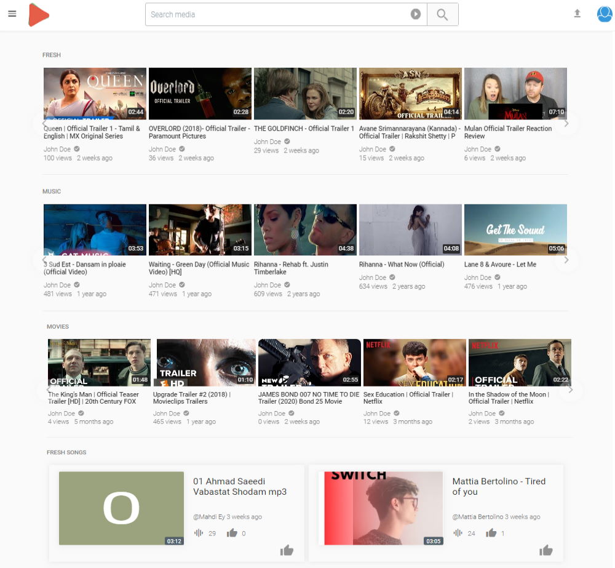Open title Mattia Bertolino - Tired of you
615x568 pixels.
[499, 486]
